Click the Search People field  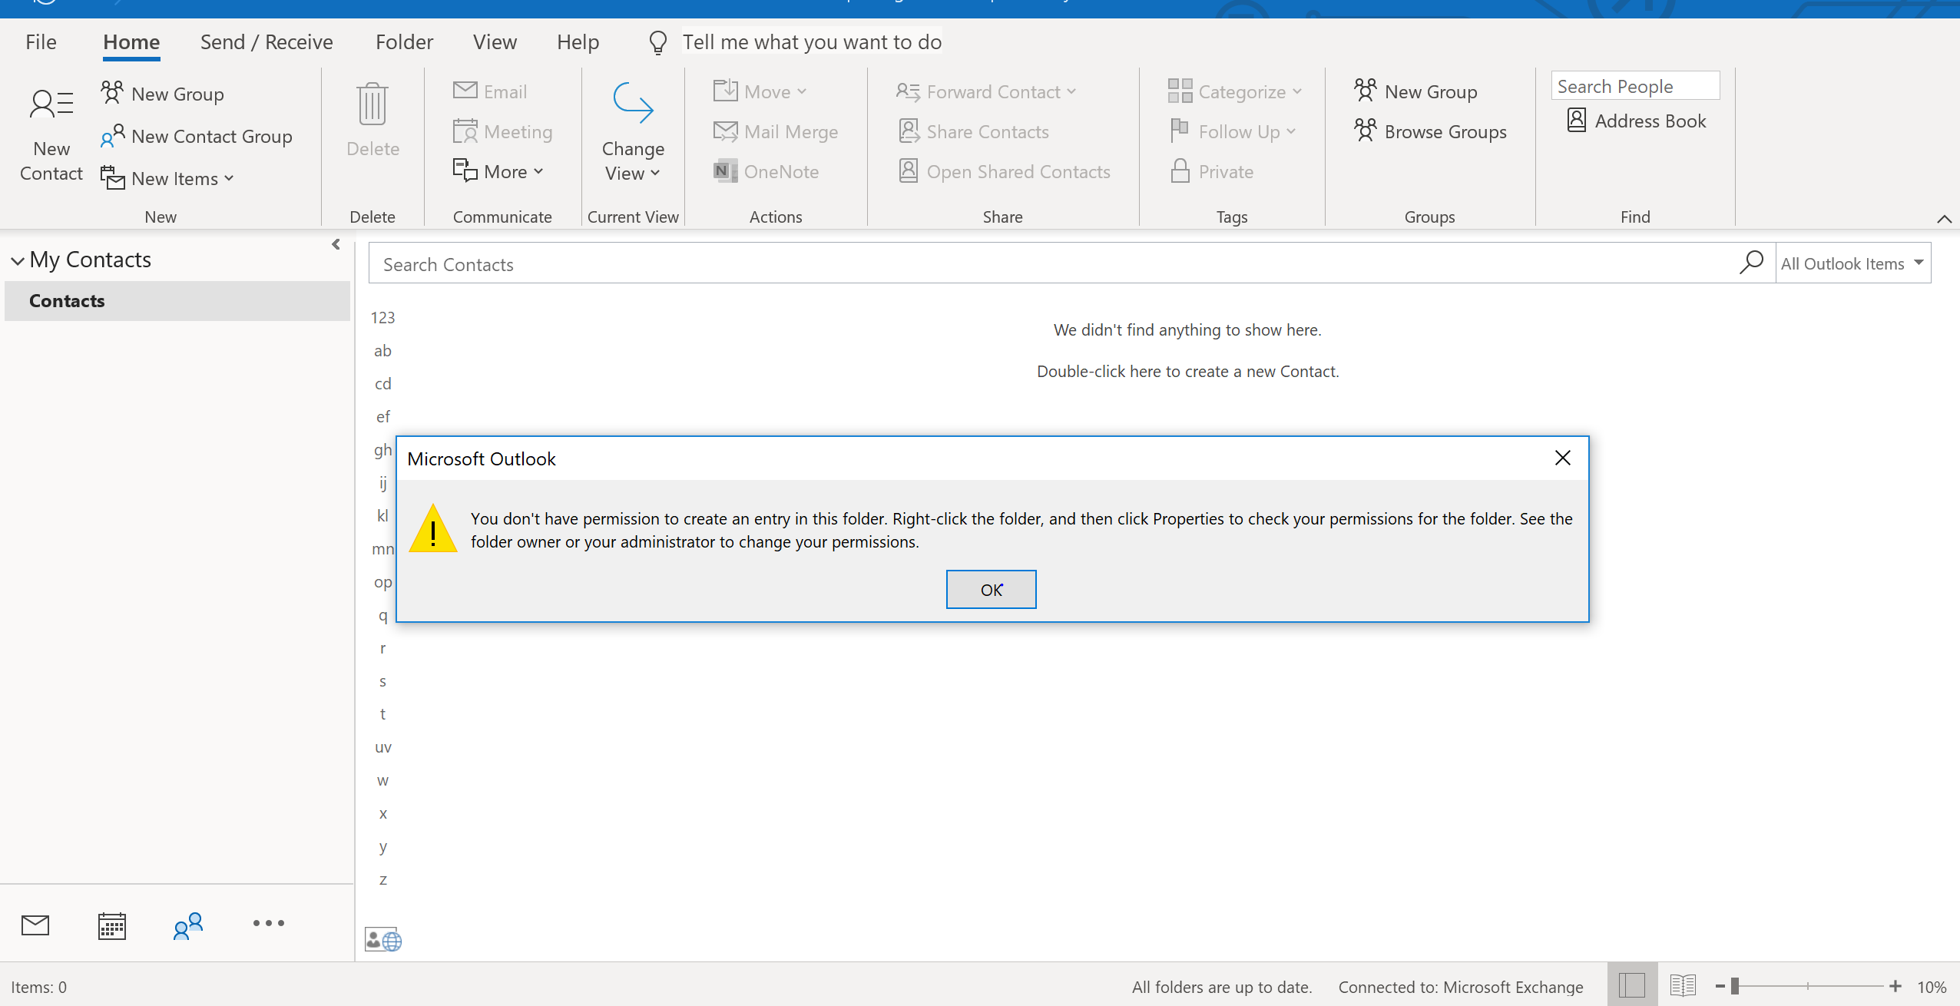1635,86
